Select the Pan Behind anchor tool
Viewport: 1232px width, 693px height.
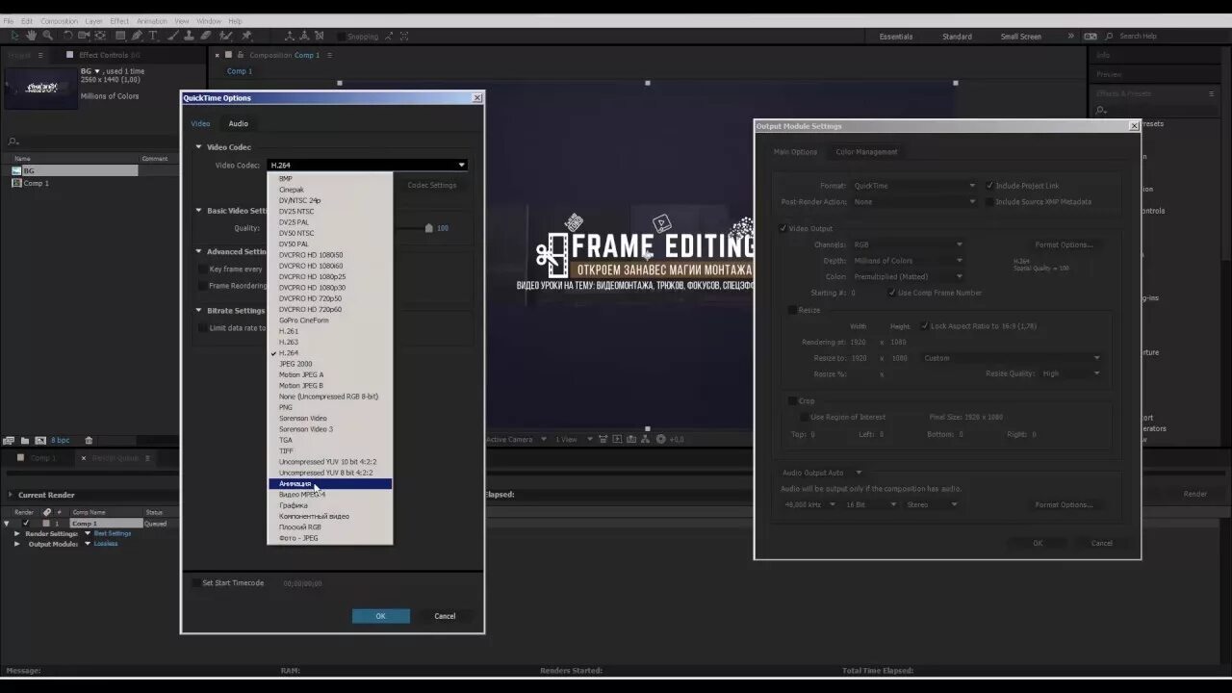100,36
